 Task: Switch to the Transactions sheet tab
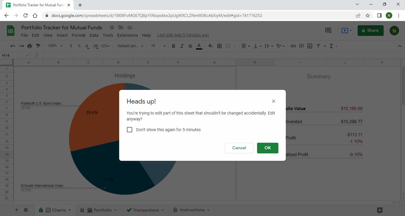tap(146, 210)
